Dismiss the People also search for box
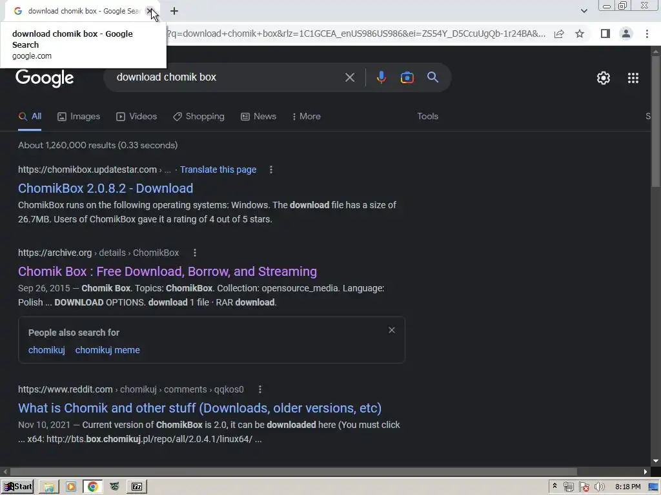 click(392, 330)
